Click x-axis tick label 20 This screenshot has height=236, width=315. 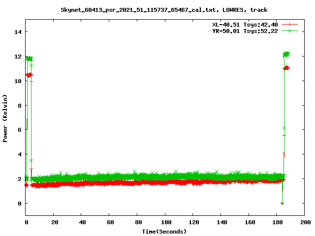[55, 222]
